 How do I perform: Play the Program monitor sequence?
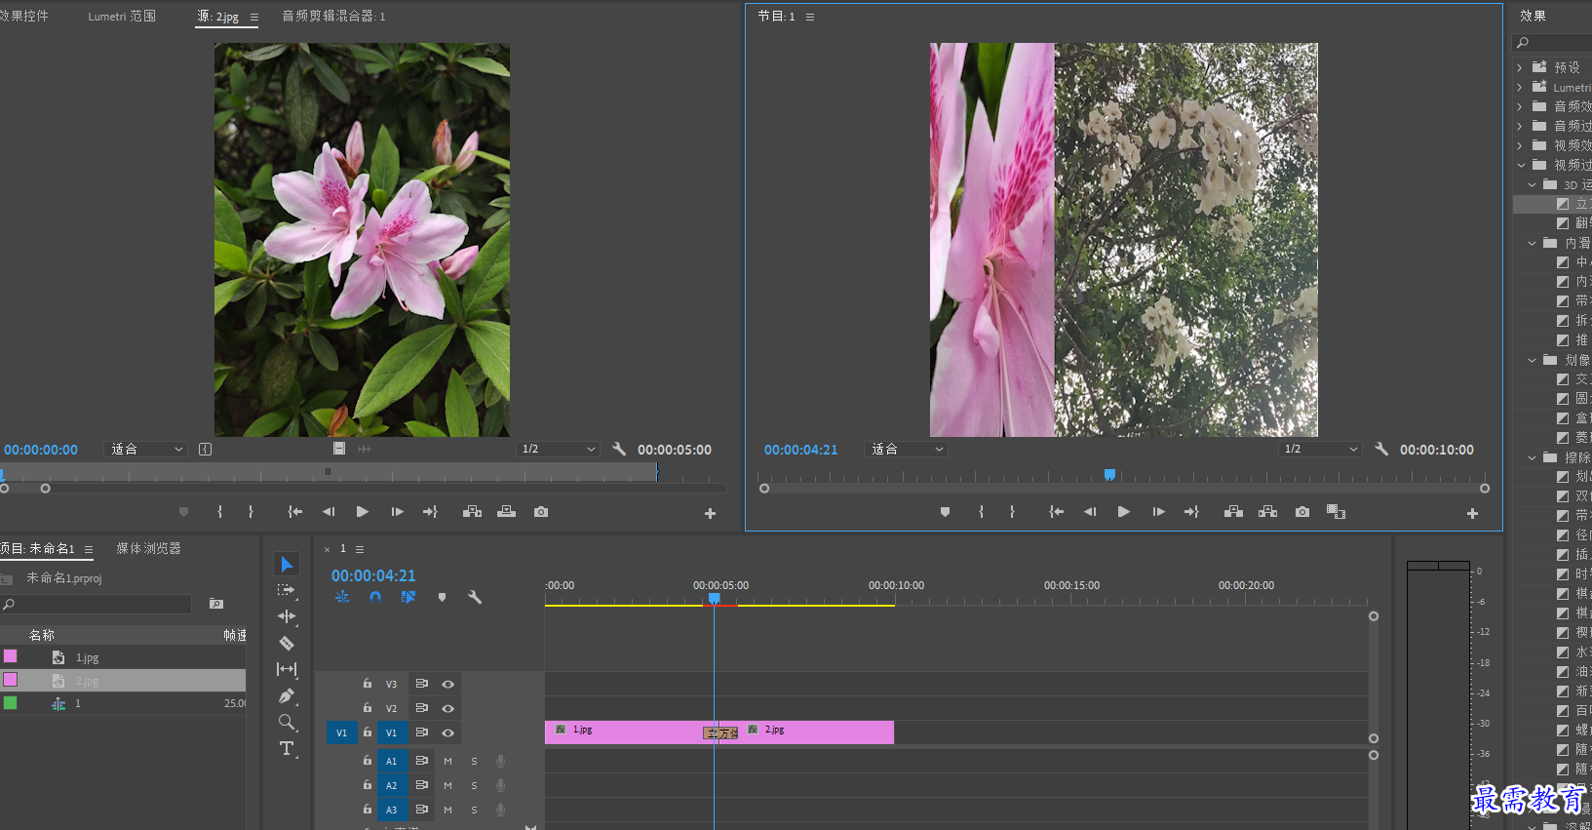point(1123,512)
